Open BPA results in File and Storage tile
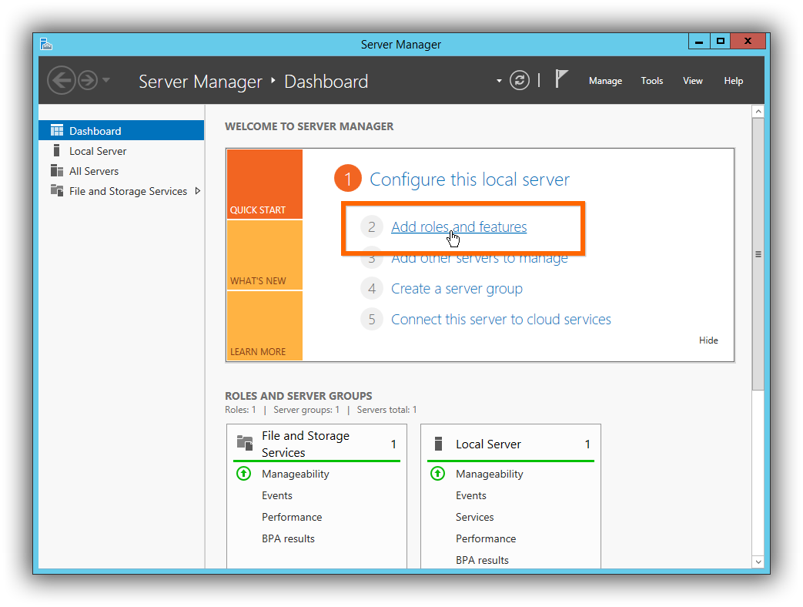803x607 pixels. tap(288, 538)
